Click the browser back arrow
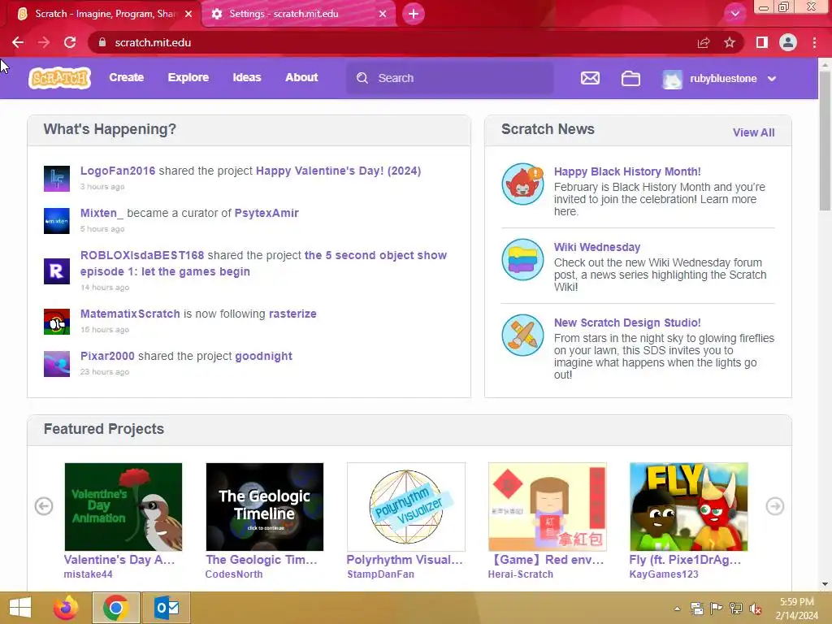This screenshot has height=624, width=832. click(18, 42)
